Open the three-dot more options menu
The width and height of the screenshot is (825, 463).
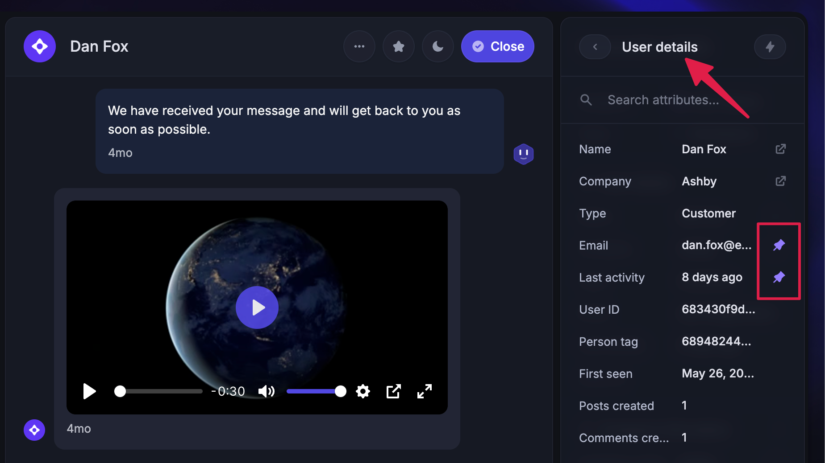pyautogui.click(x=359, y=46)
